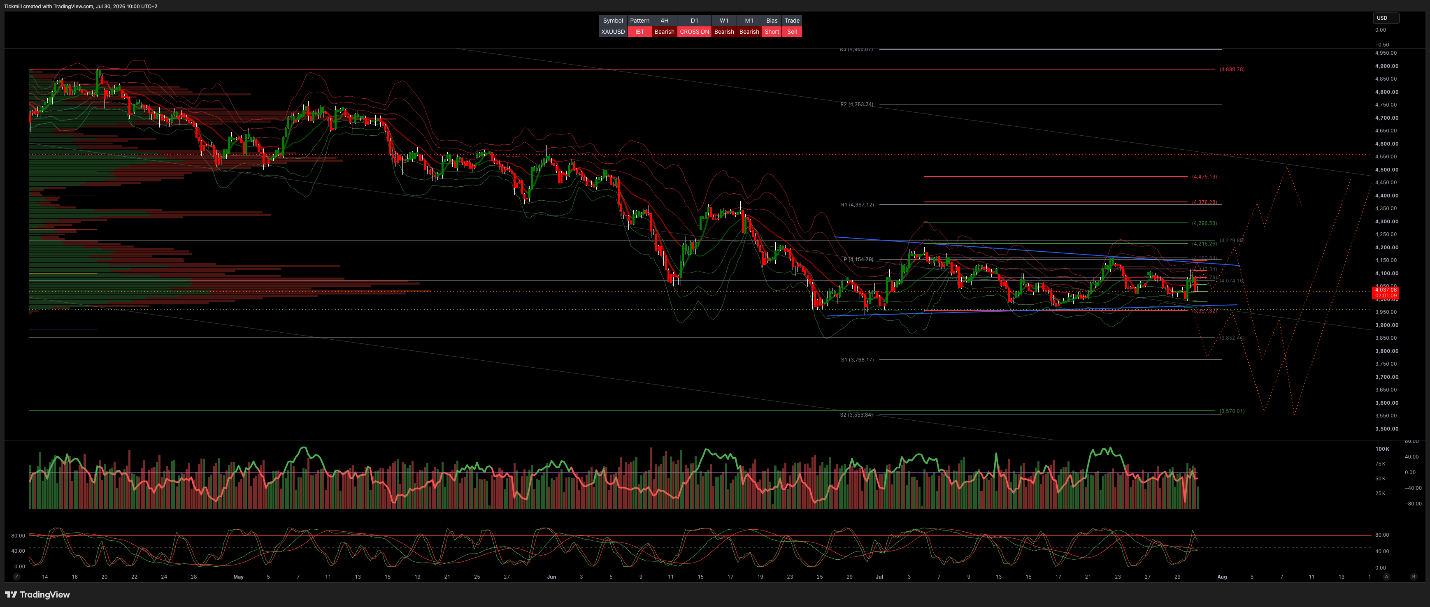Click the red 4,889.78 level label
Image resolution: width=1430 pixels, height=607 pixels.
click(x=1232, y=70)
